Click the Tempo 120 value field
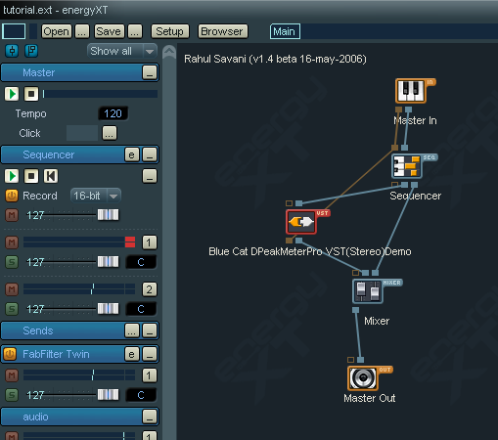This screenshot has width=498, height=440. pyautogui.click(x=113, y=113)
